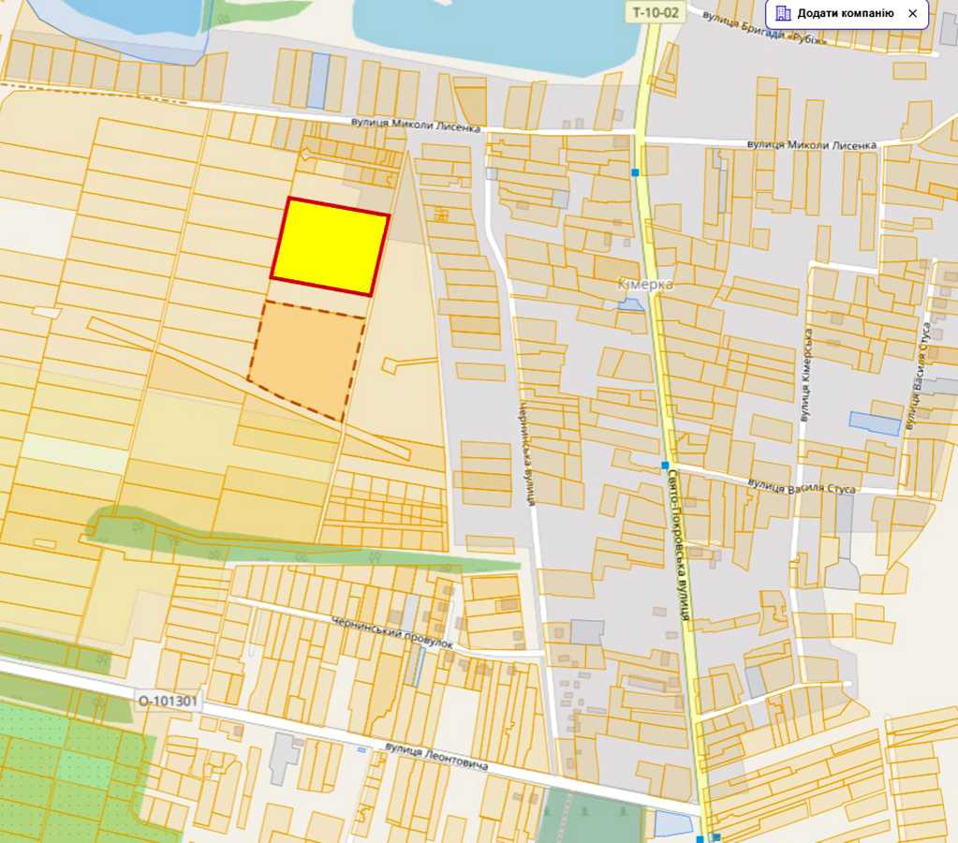Screen dimensions: 958x843
Task: Click the 'Свято-Покровська вулиця' street label
Action: (x=679, y=545)
